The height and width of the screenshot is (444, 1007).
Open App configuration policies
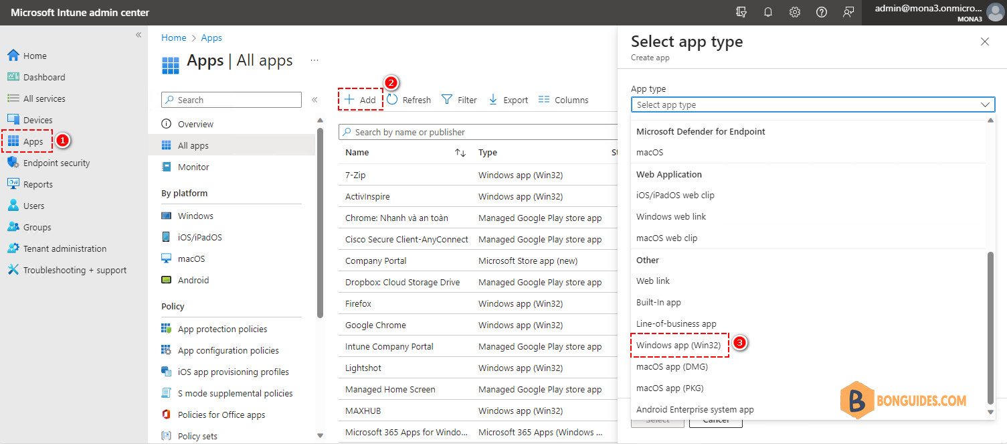pos(228,350)
